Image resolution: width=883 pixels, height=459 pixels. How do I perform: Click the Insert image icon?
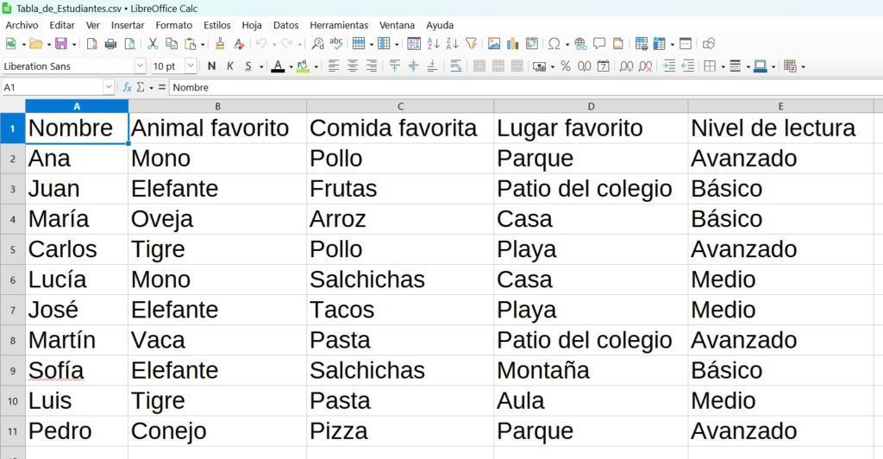click(x=494, y=43)
